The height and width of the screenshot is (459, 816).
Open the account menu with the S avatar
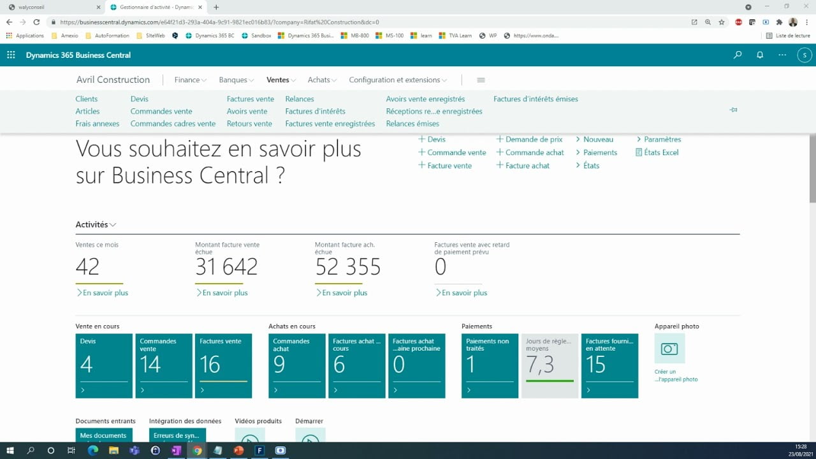pyautogui.click(x=804, y=55)
